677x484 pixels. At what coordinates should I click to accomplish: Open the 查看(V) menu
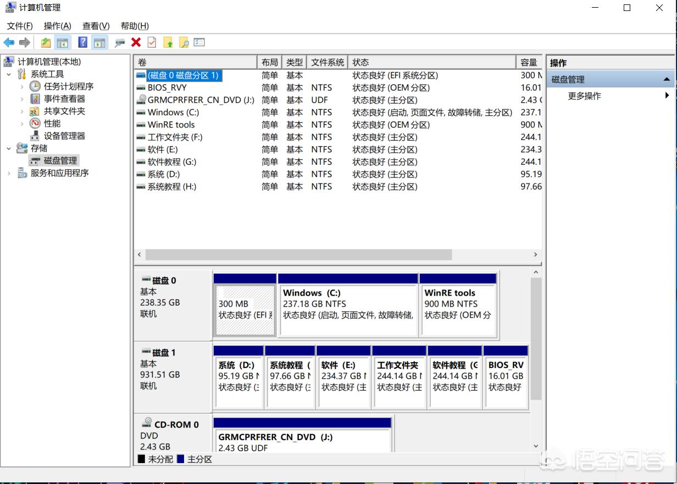(x=96, y=26)
